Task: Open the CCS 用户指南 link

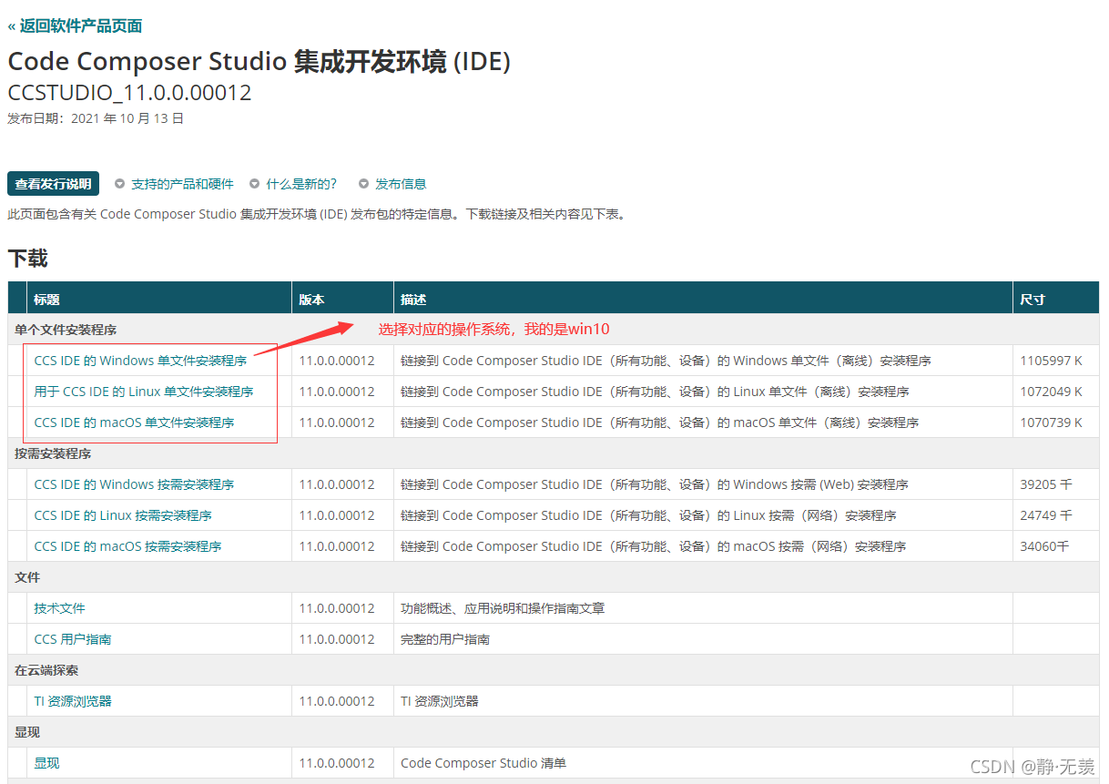Action: click(x=73, y=639)
